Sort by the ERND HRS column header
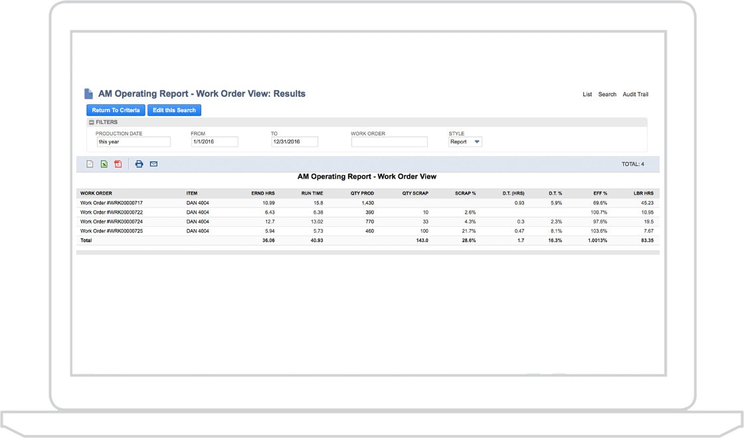 coord(262,192)
